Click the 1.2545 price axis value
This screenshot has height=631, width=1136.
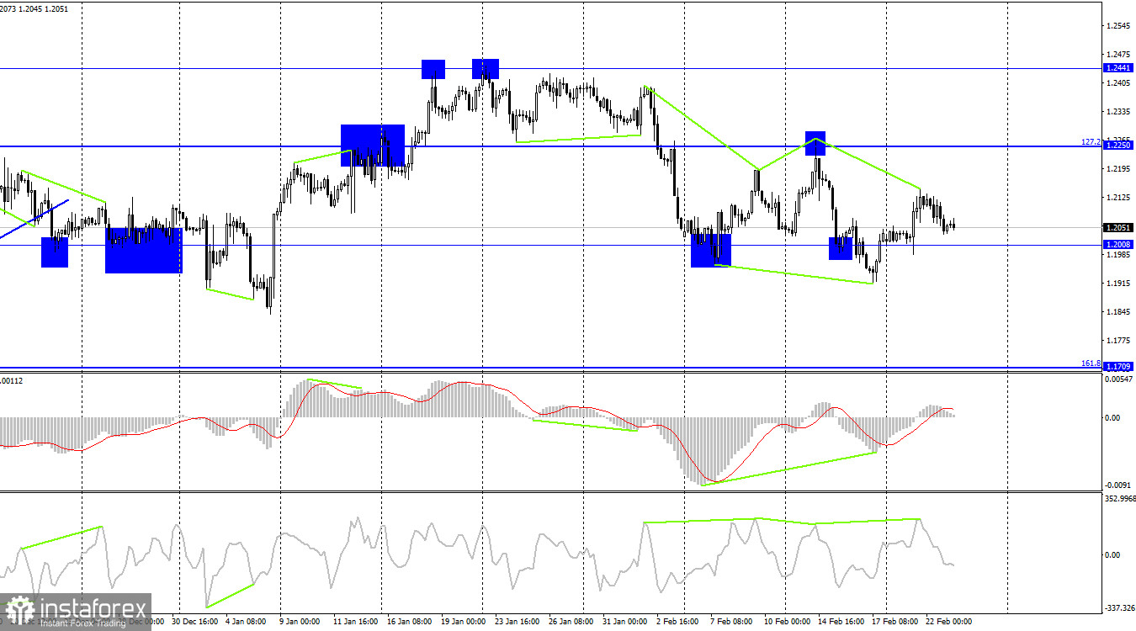1120,25
